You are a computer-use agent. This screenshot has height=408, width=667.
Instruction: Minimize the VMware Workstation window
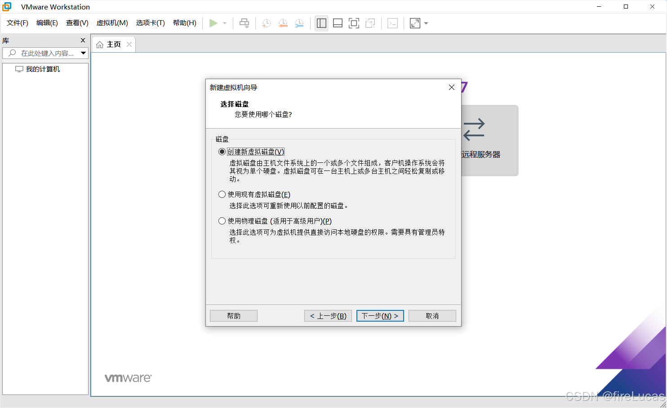click(599, 7)
